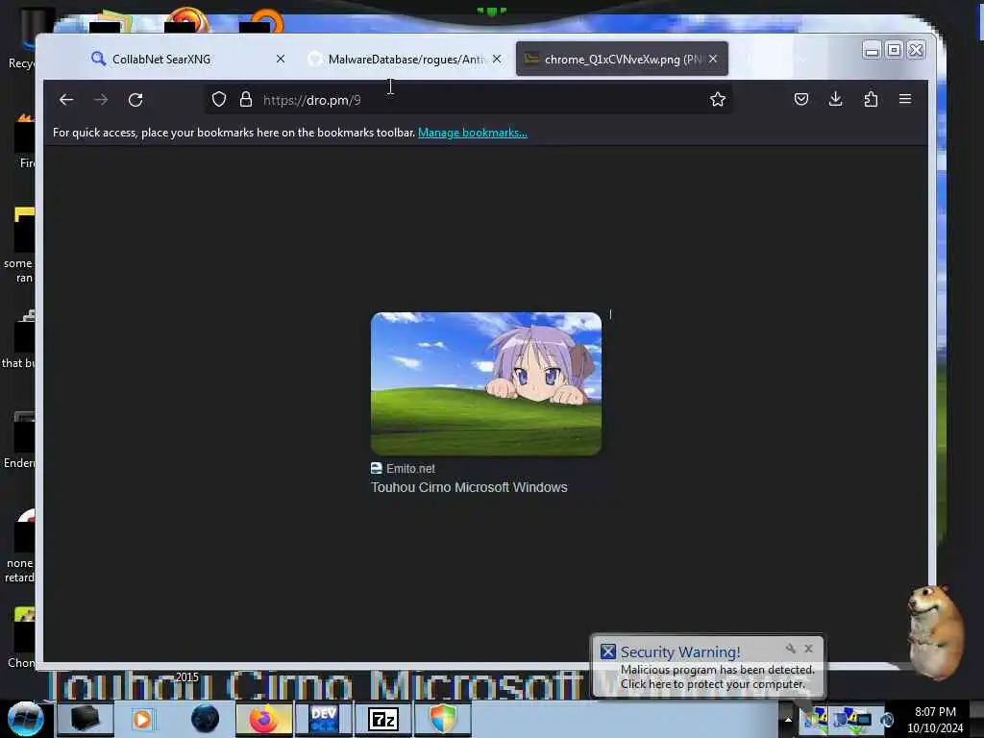The height and width of the screenshot is (738, 984).
Task: Open the extensions puzzle icon
Action: pyautogui.click(x=871, y=99)
